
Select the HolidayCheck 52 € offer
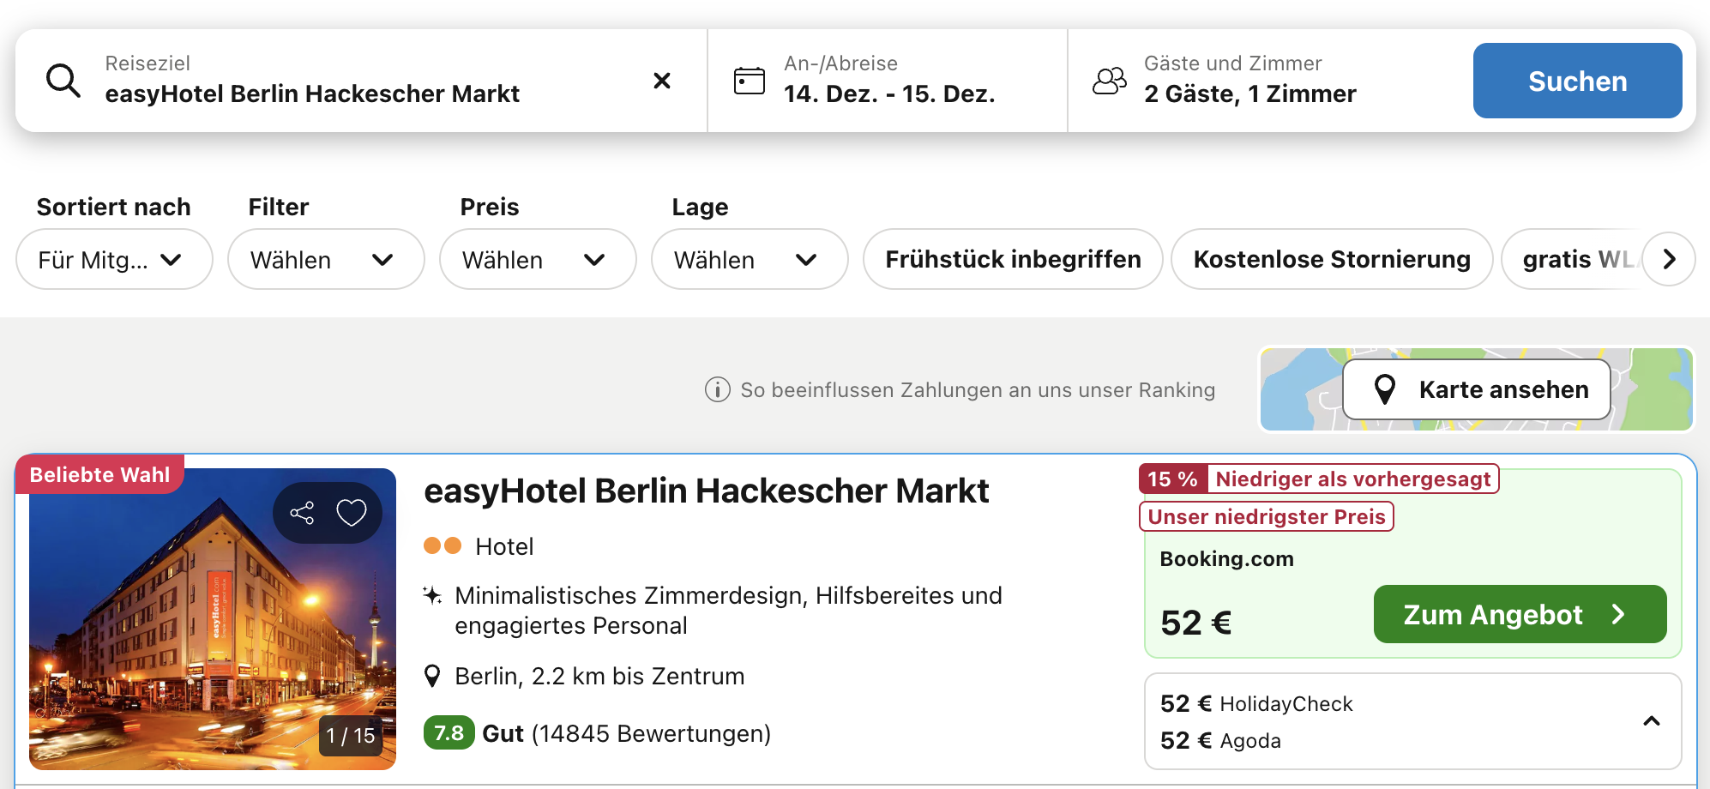[1256, 704]
